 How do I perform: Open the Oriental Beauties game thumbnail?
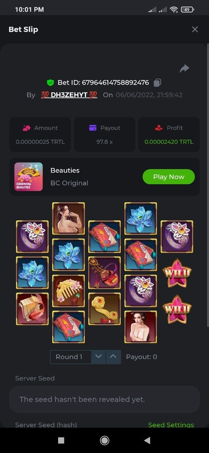click(x=28, y=177)
